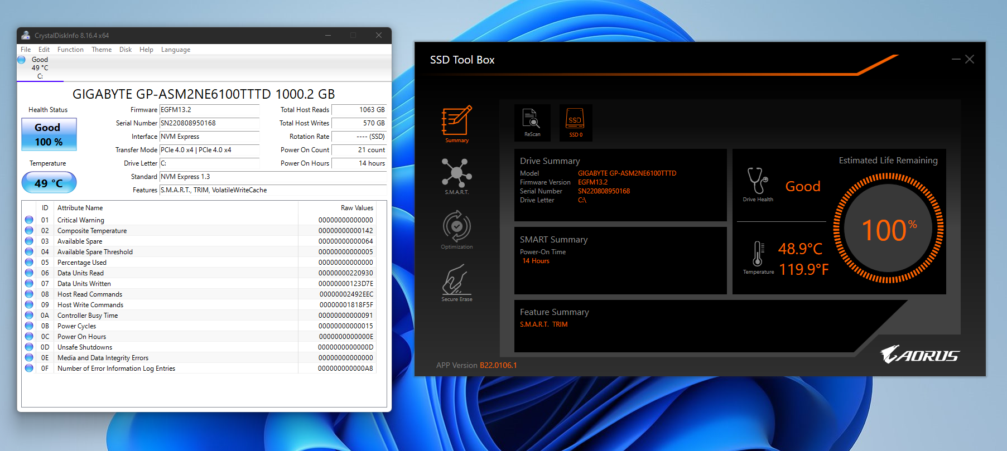Click the status orb for Controller Busy Time row

(29, 315)
